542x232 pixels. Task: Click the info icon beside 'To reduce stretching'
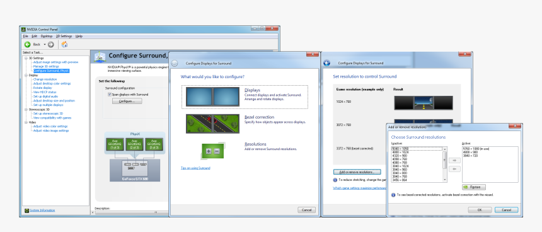click(x=335, y=180)
